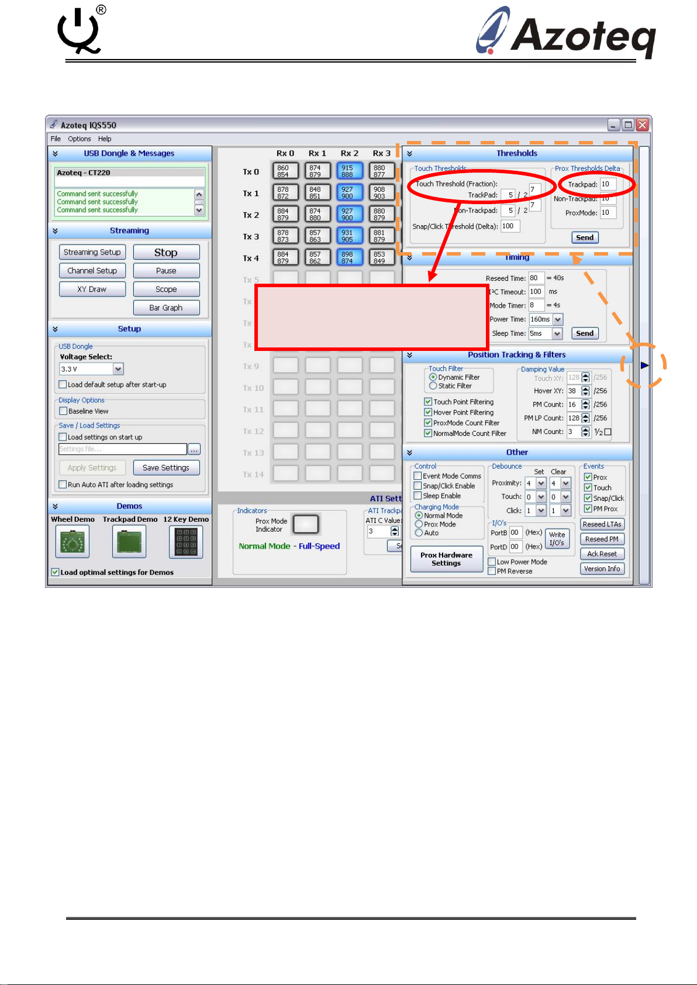Toggle Touch Point Filtering checkbox
The width and height of the screenshot is (697, 985).
point(428,402)
